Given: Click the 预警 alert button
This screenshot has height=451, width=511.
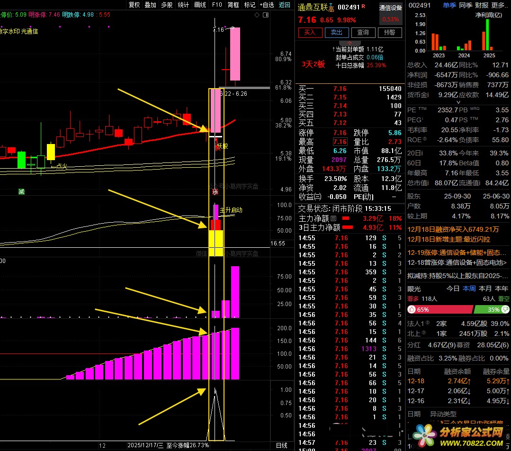Looking at the screenshot, I should (x=390, y=33).
